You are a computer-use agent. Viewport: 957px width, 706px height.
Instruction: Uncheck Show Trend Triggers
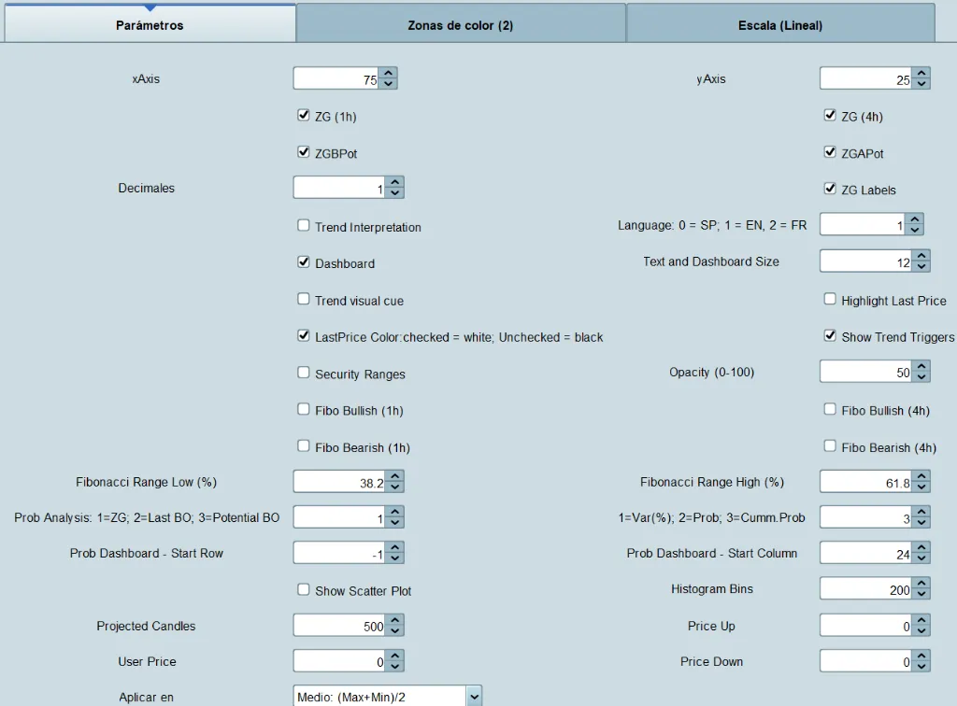click(830, 335)
